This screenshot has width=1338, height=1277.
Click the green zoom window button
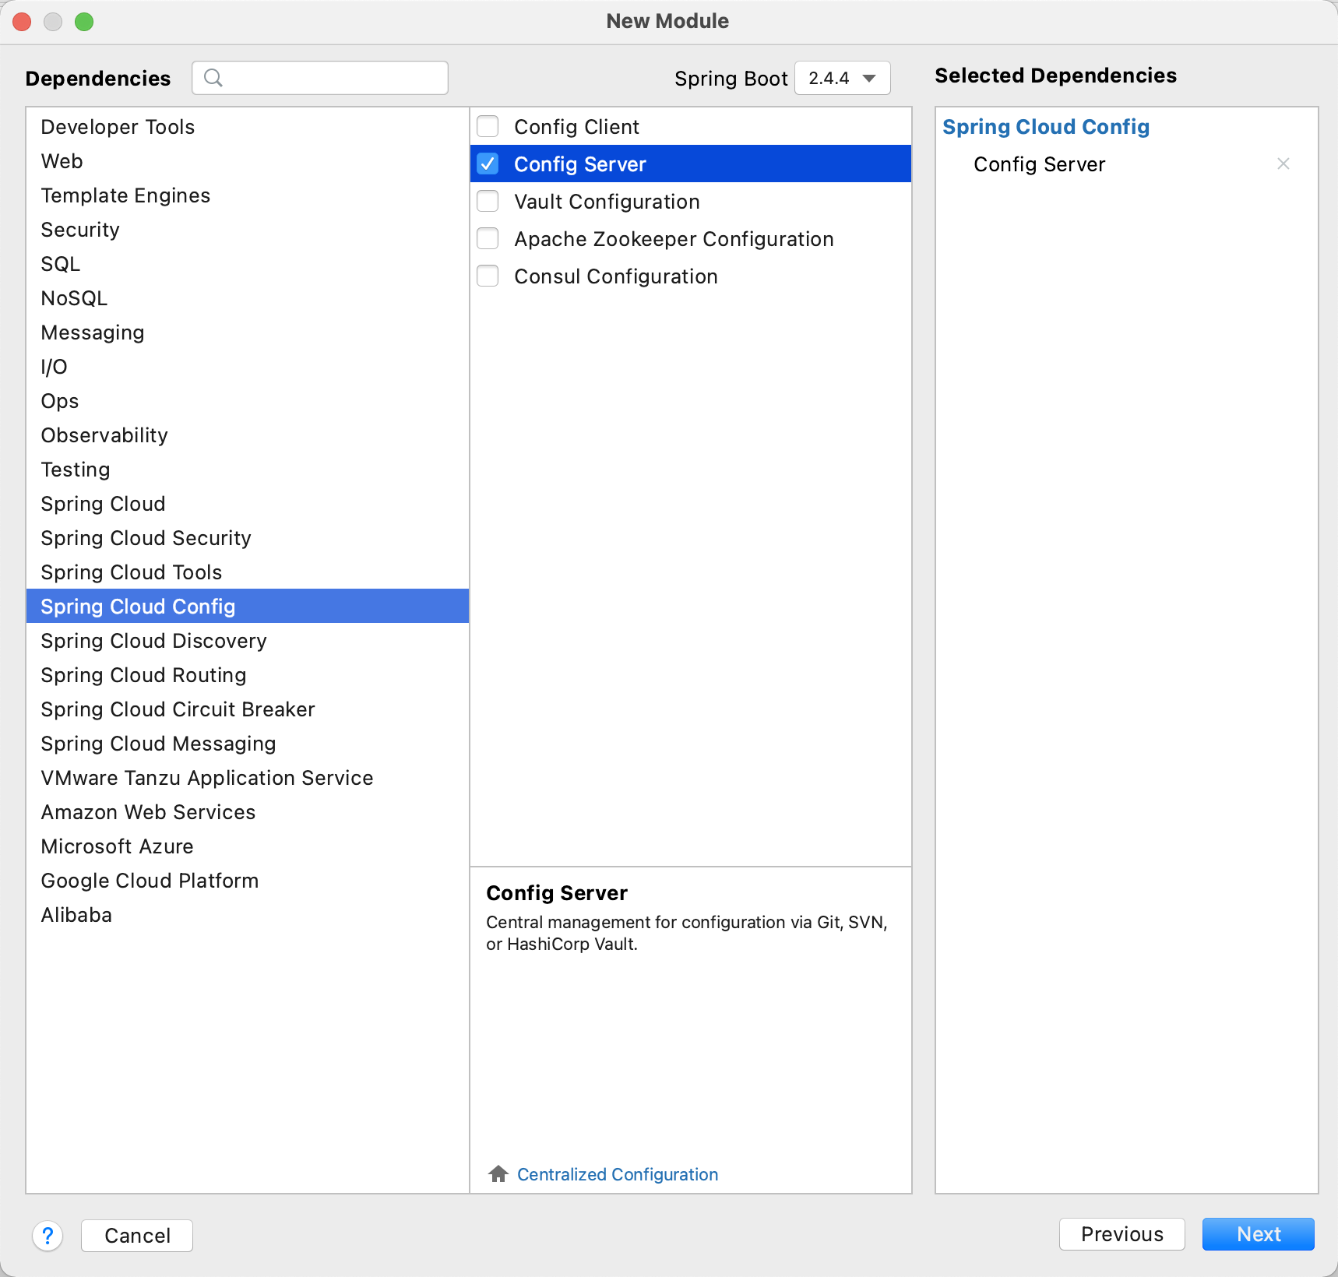pos(84,22)
